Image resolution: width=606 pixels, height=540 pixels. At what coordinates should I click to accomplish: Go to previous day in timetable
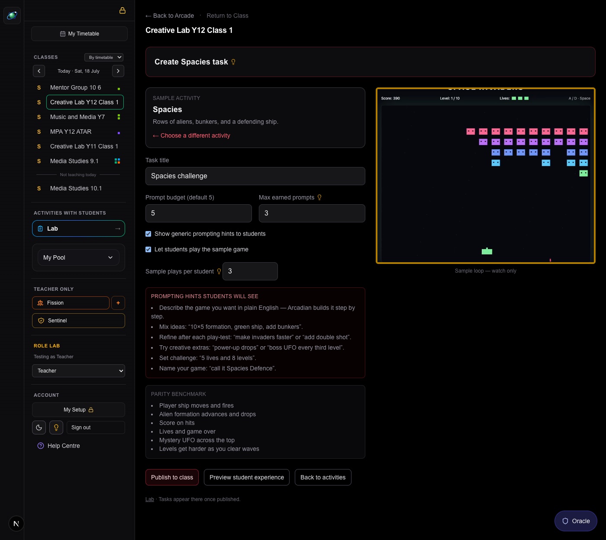[x=39, y=71]
